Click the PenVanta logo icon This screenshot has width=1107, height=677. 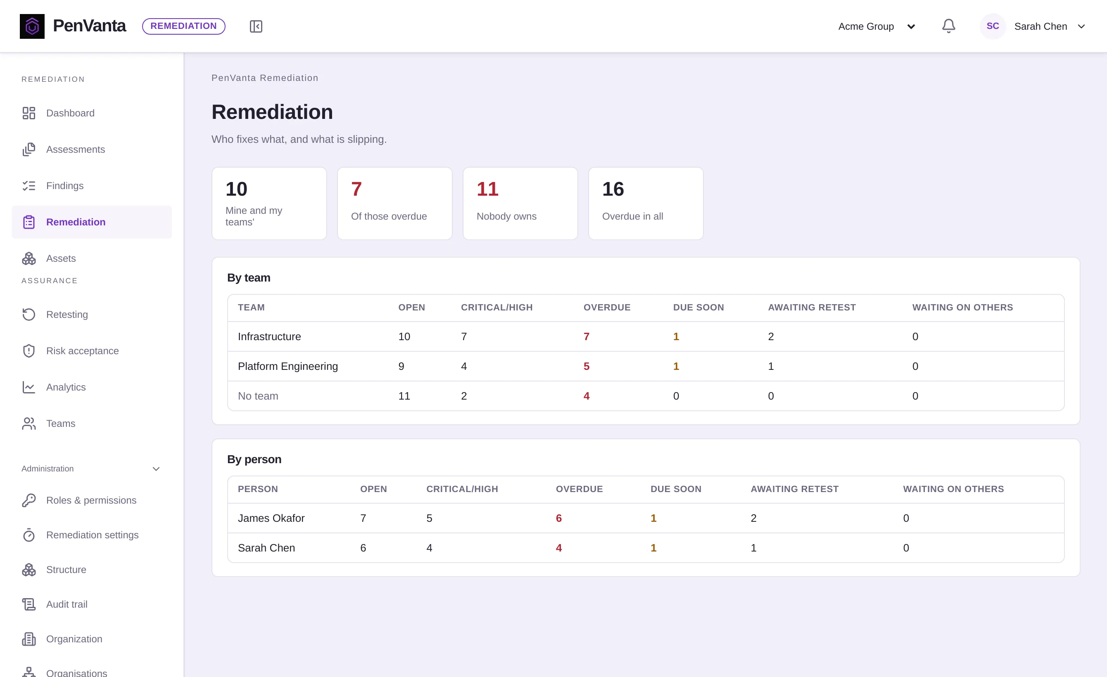[x=32, y=26]
